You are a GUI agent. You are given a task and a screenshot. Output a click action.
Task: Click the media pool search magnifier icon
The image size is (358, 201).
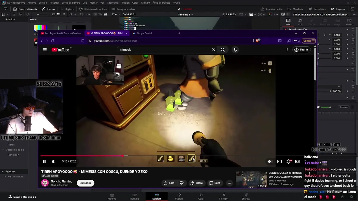[71, 15]
